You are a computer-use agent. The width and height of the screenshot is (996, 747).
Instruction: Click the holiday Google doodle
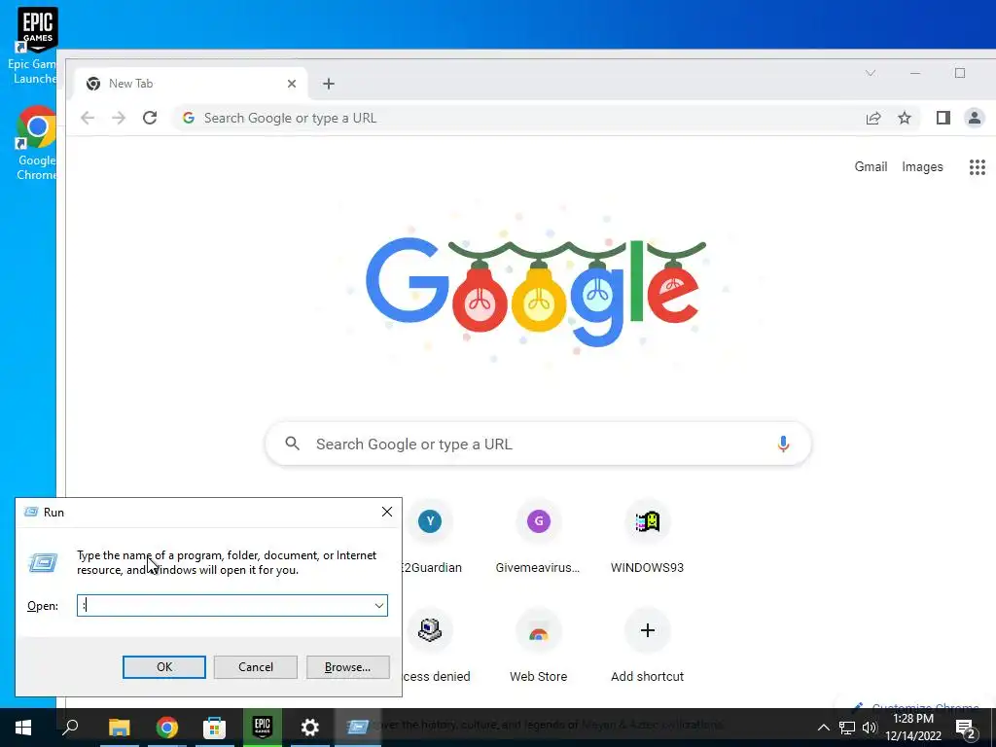coord(536,292)
